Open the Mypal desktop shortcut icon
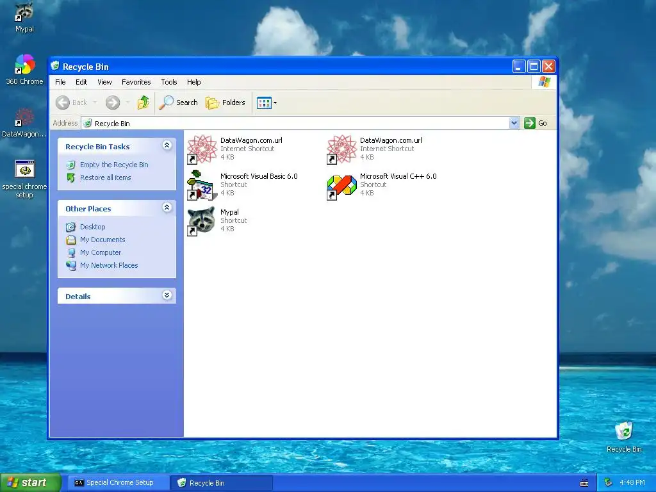Screen dimensions: 656x492 tap(24, 12)
